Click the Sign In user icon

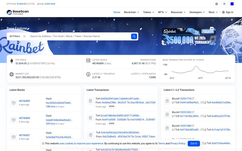tap(223, 12)
